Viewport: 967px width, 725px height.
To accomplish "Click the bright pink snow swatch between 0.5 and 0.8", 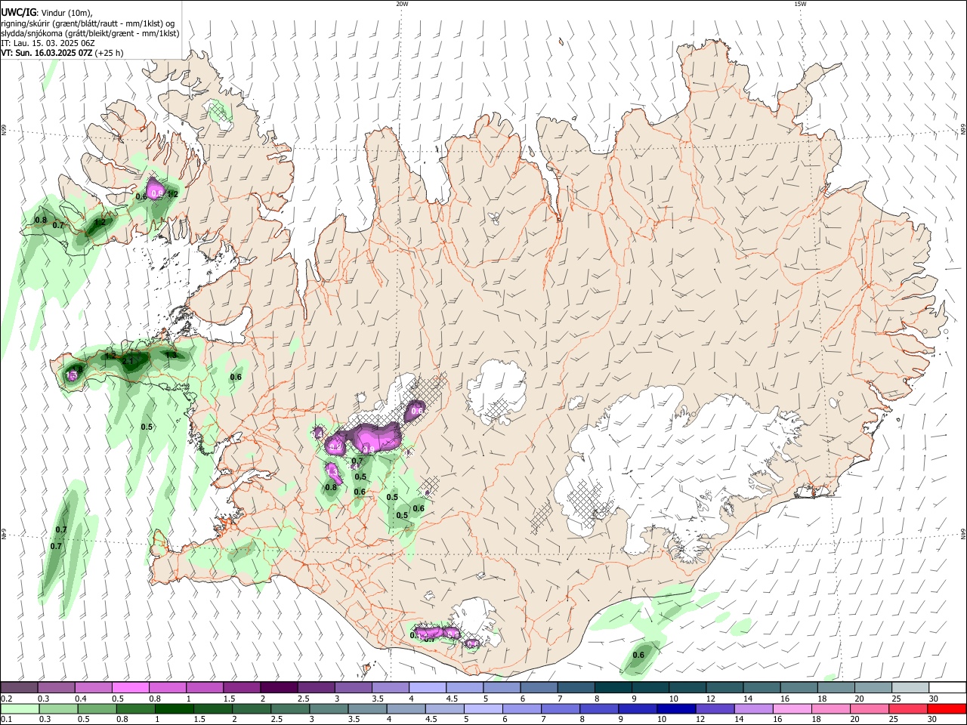I will click(130, 687).
